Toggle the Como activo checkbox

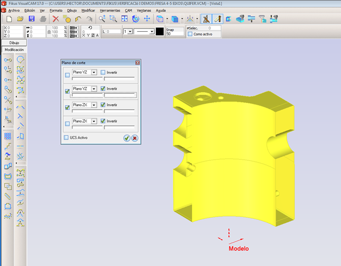point(190,34)
